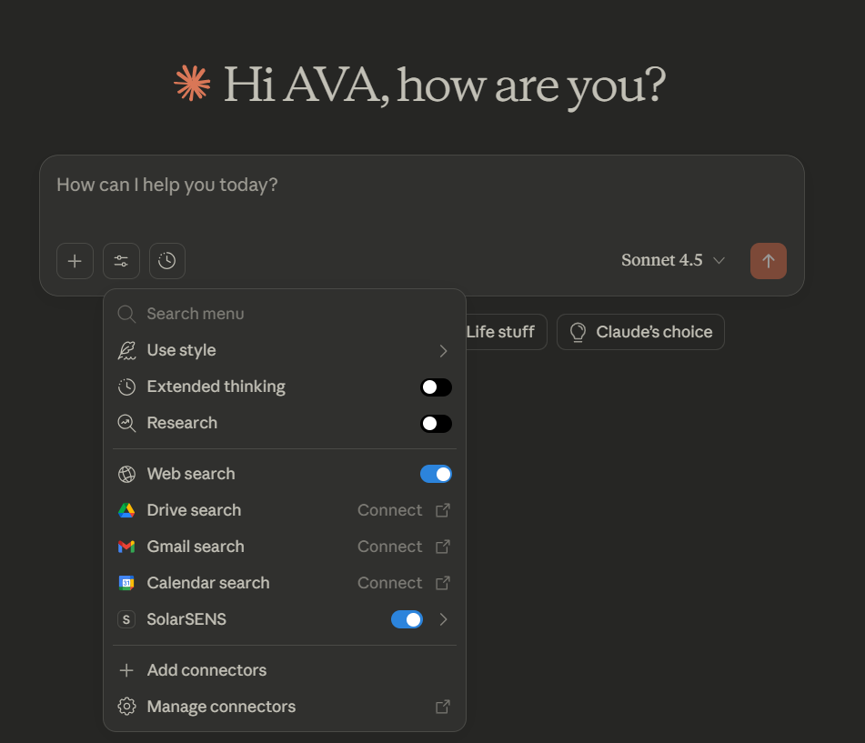The width and height of the screenshot is (865, 743).
Task: Switch off the SolarSENS toggle
Action: coord(407,619)
